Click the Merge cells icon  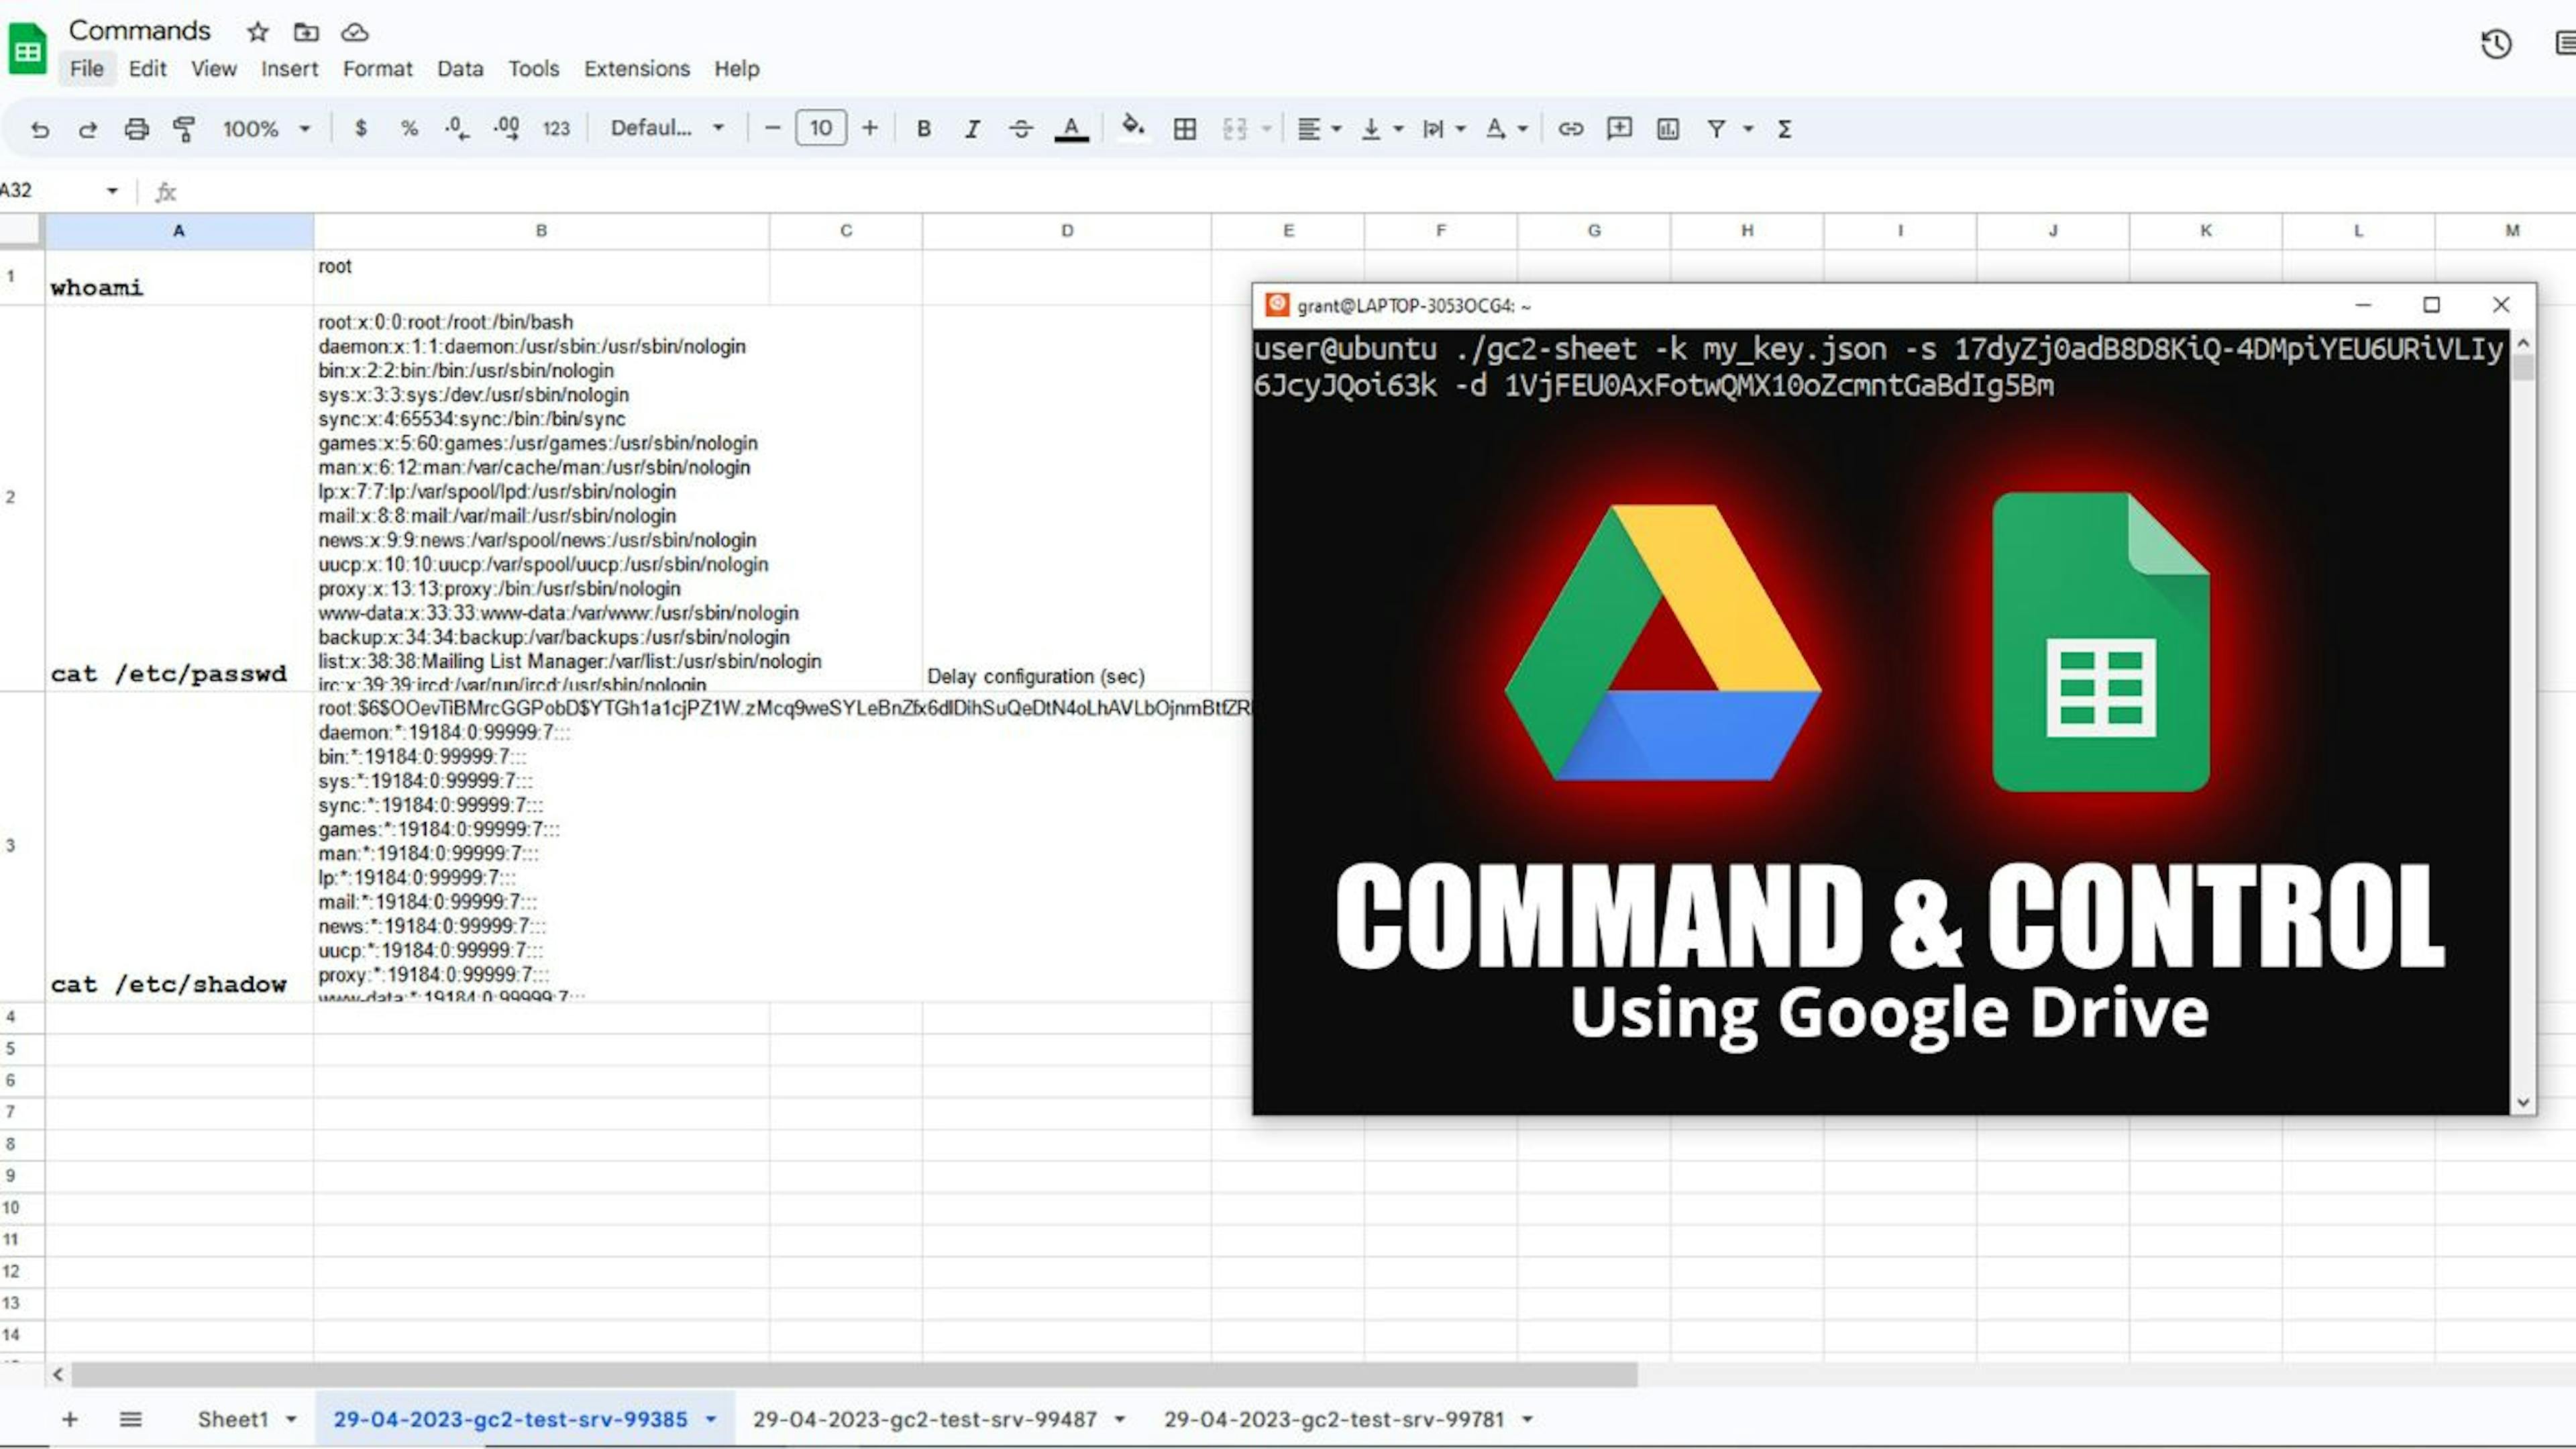(1238, 128)
